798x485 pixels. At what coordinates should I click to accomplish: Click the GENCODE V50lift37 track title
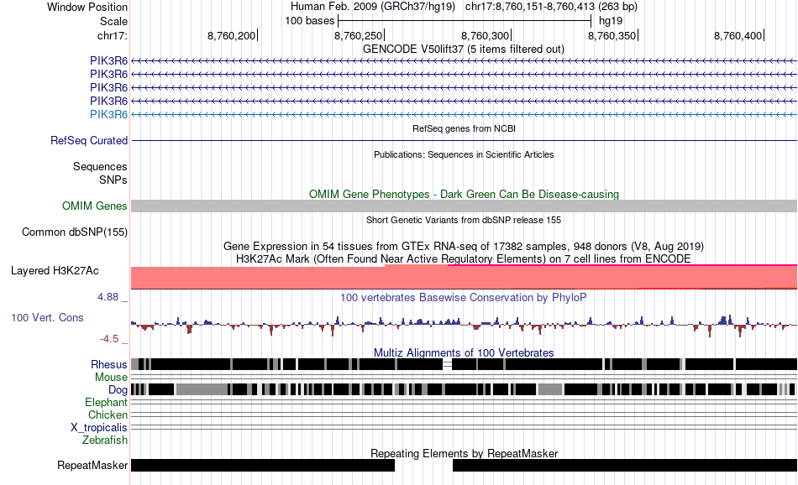tap(463, 50)
